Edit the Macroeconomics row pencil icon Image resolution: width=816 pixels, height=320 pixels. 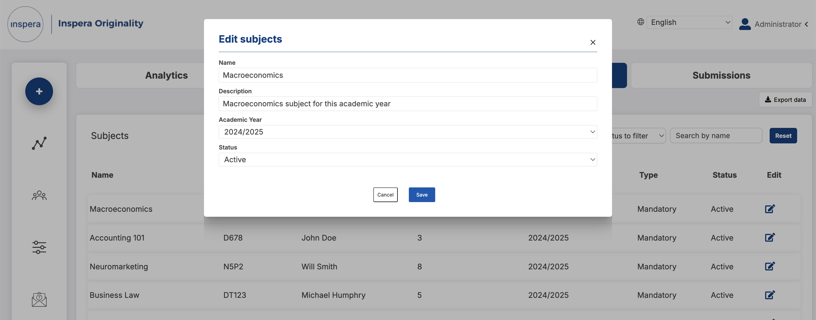click(x=770, y=209)
